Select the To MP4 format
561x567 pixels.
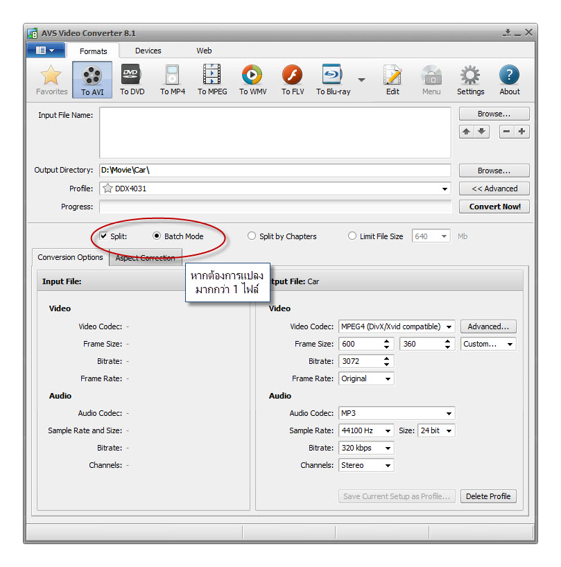pyautogui.click(x=173, y=80)
